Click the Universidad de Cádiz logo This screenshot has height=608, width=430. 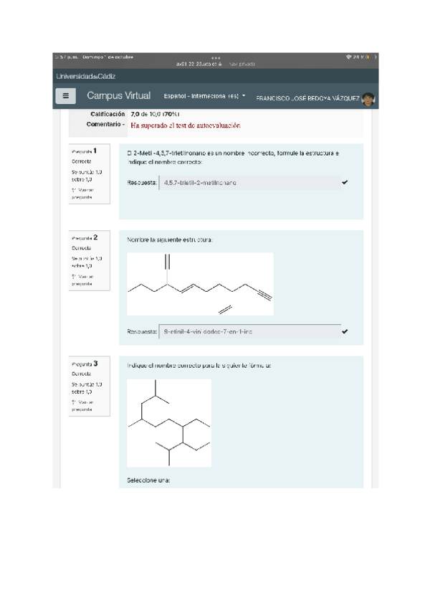coord(86,76)
